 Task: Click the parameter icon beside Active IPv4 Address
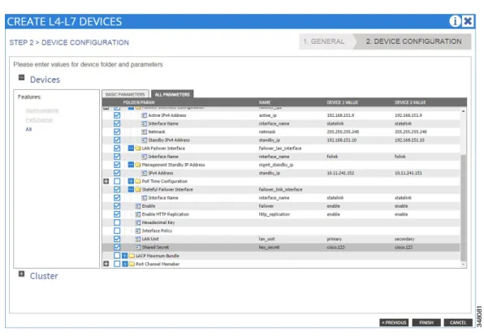coord(144,115)
